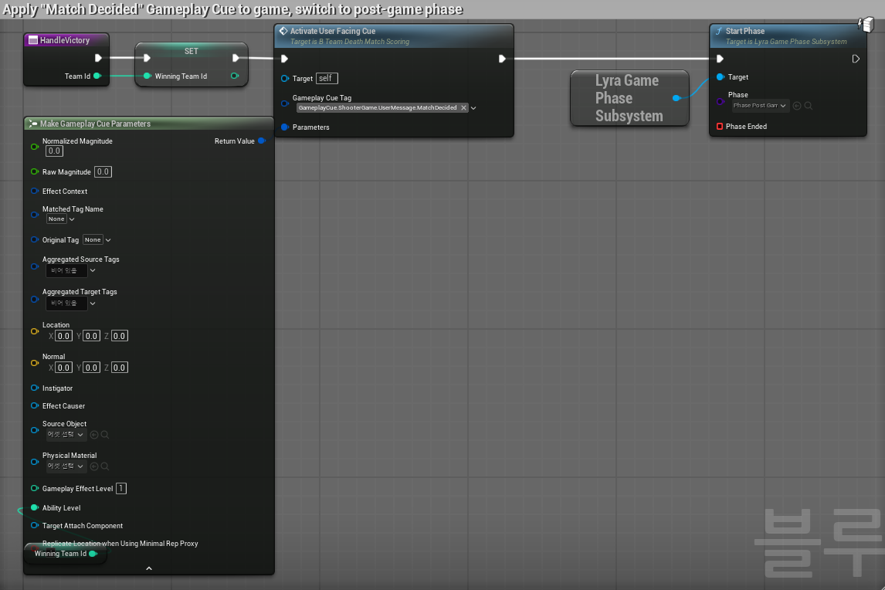
Task: Click Activate User Facing Cue exec output pin
Action: coord(502,59)
